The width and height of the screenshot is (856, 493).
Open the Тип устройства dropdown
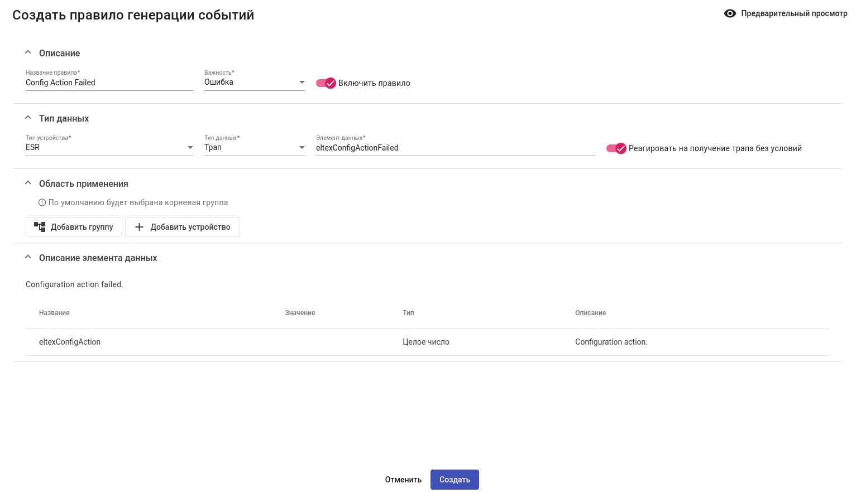tap(109, 148)
